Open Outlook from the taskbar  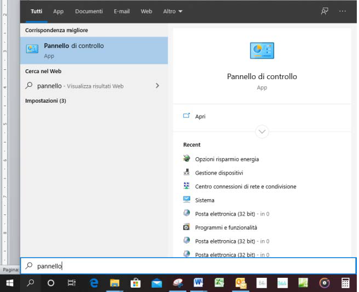pyautogui.click(x=240, y=283)
